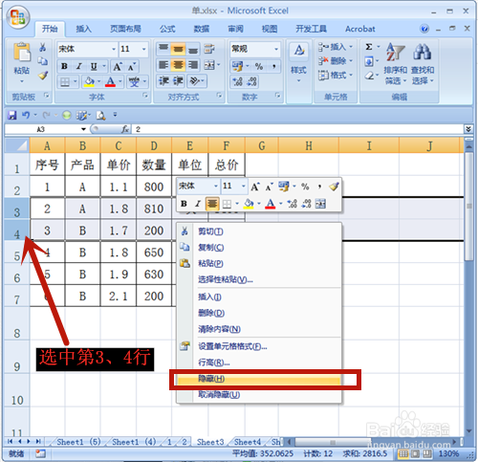Image resolution: width=478 pixels, height=462 pixels.
Task: Toggle Underline in the ribbon font group
Action: tap(94, 66)
